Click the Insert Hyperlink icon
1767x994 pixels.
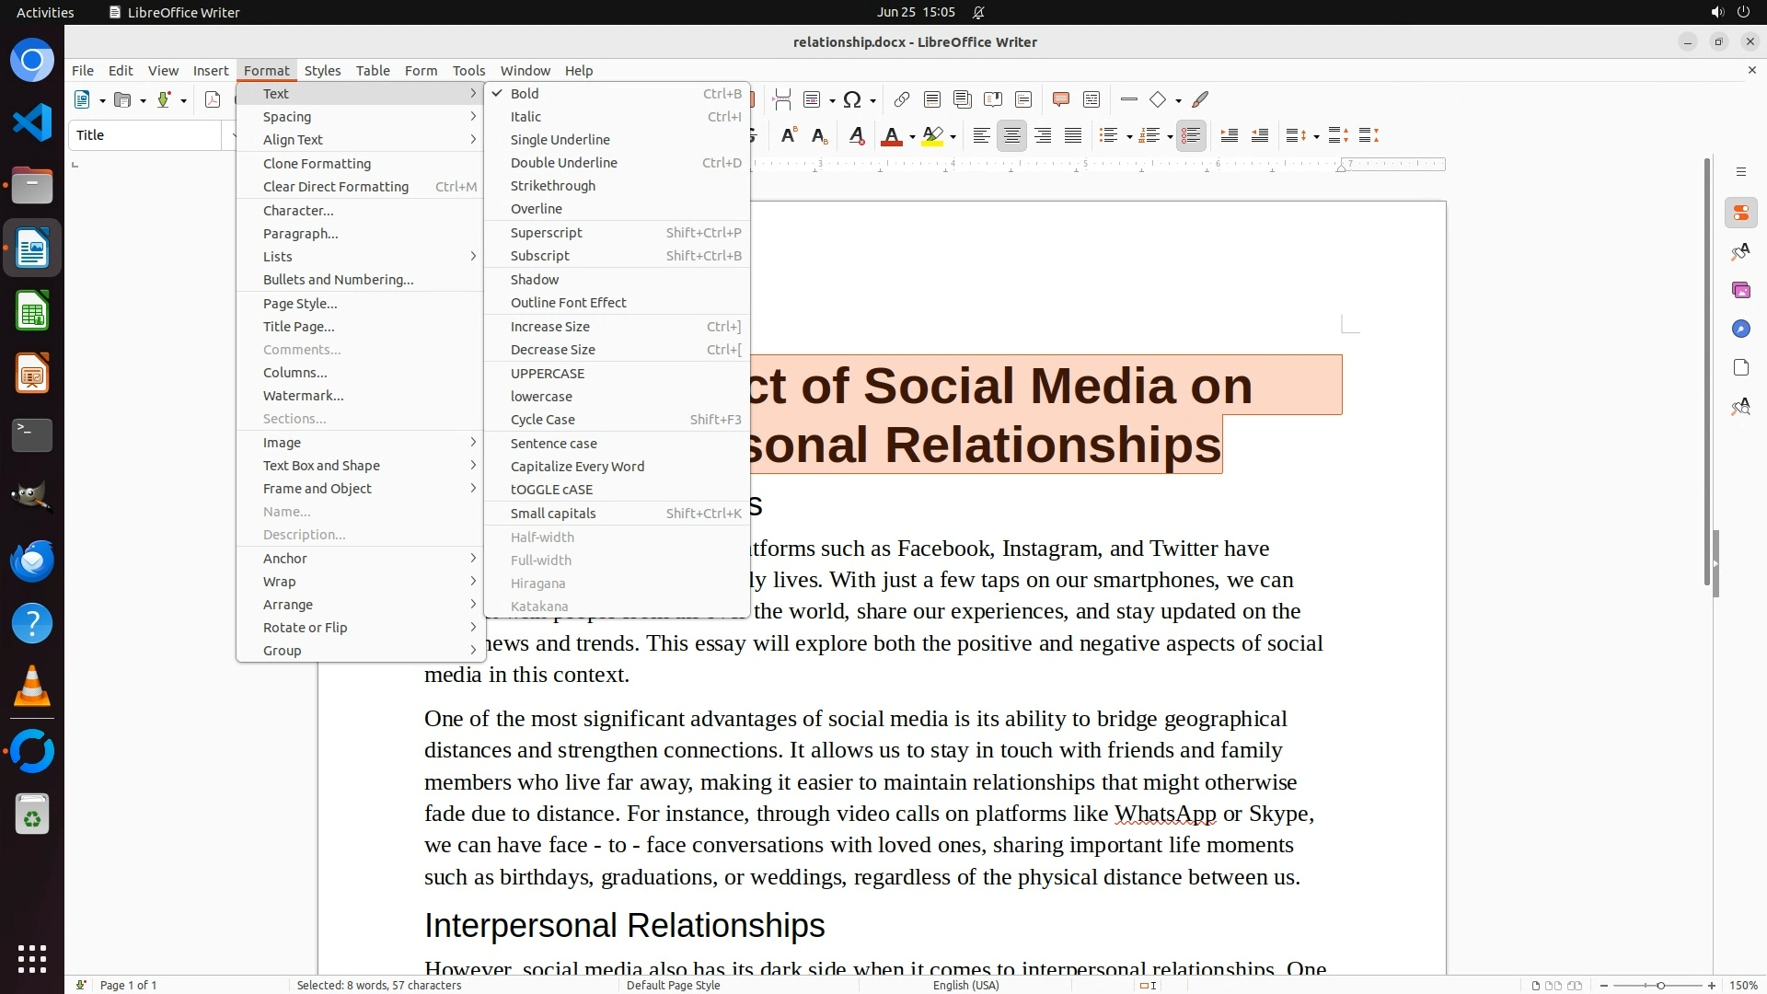(x=902, y=99)
